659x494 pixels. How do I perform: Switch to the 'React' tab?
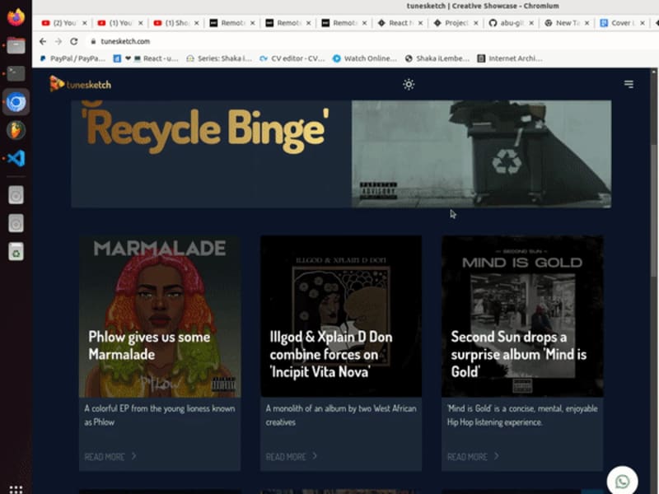click(x=400, y=23)
